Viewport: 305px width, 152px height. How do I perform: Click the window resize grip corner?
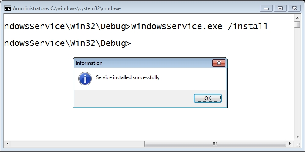298,144
